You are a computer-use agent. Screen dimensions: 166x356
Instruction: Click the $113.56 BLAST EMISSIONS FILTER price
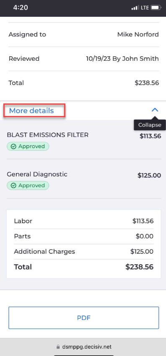tap(150, 136)
